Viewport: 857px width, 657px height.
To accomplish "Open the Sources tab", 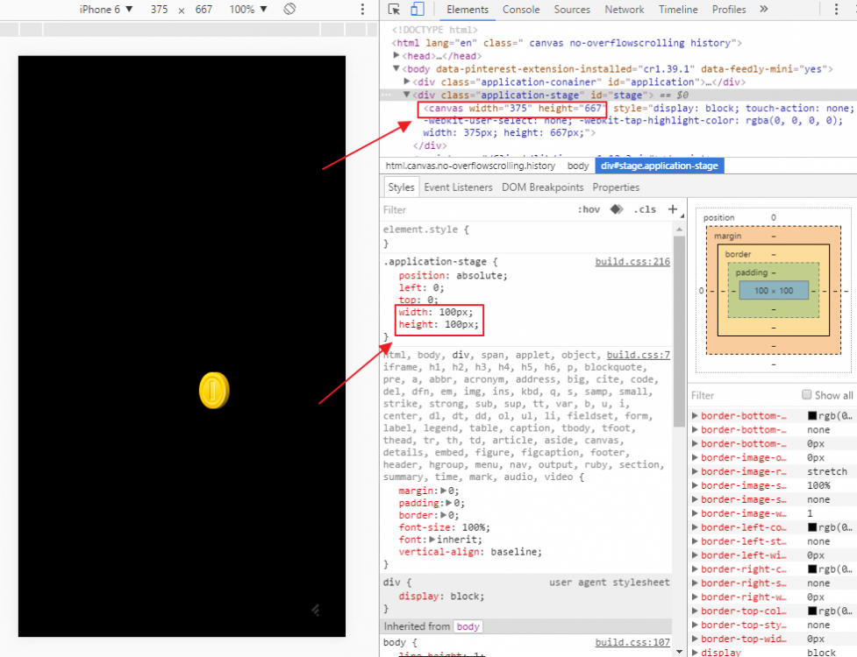I will [572, 10].
